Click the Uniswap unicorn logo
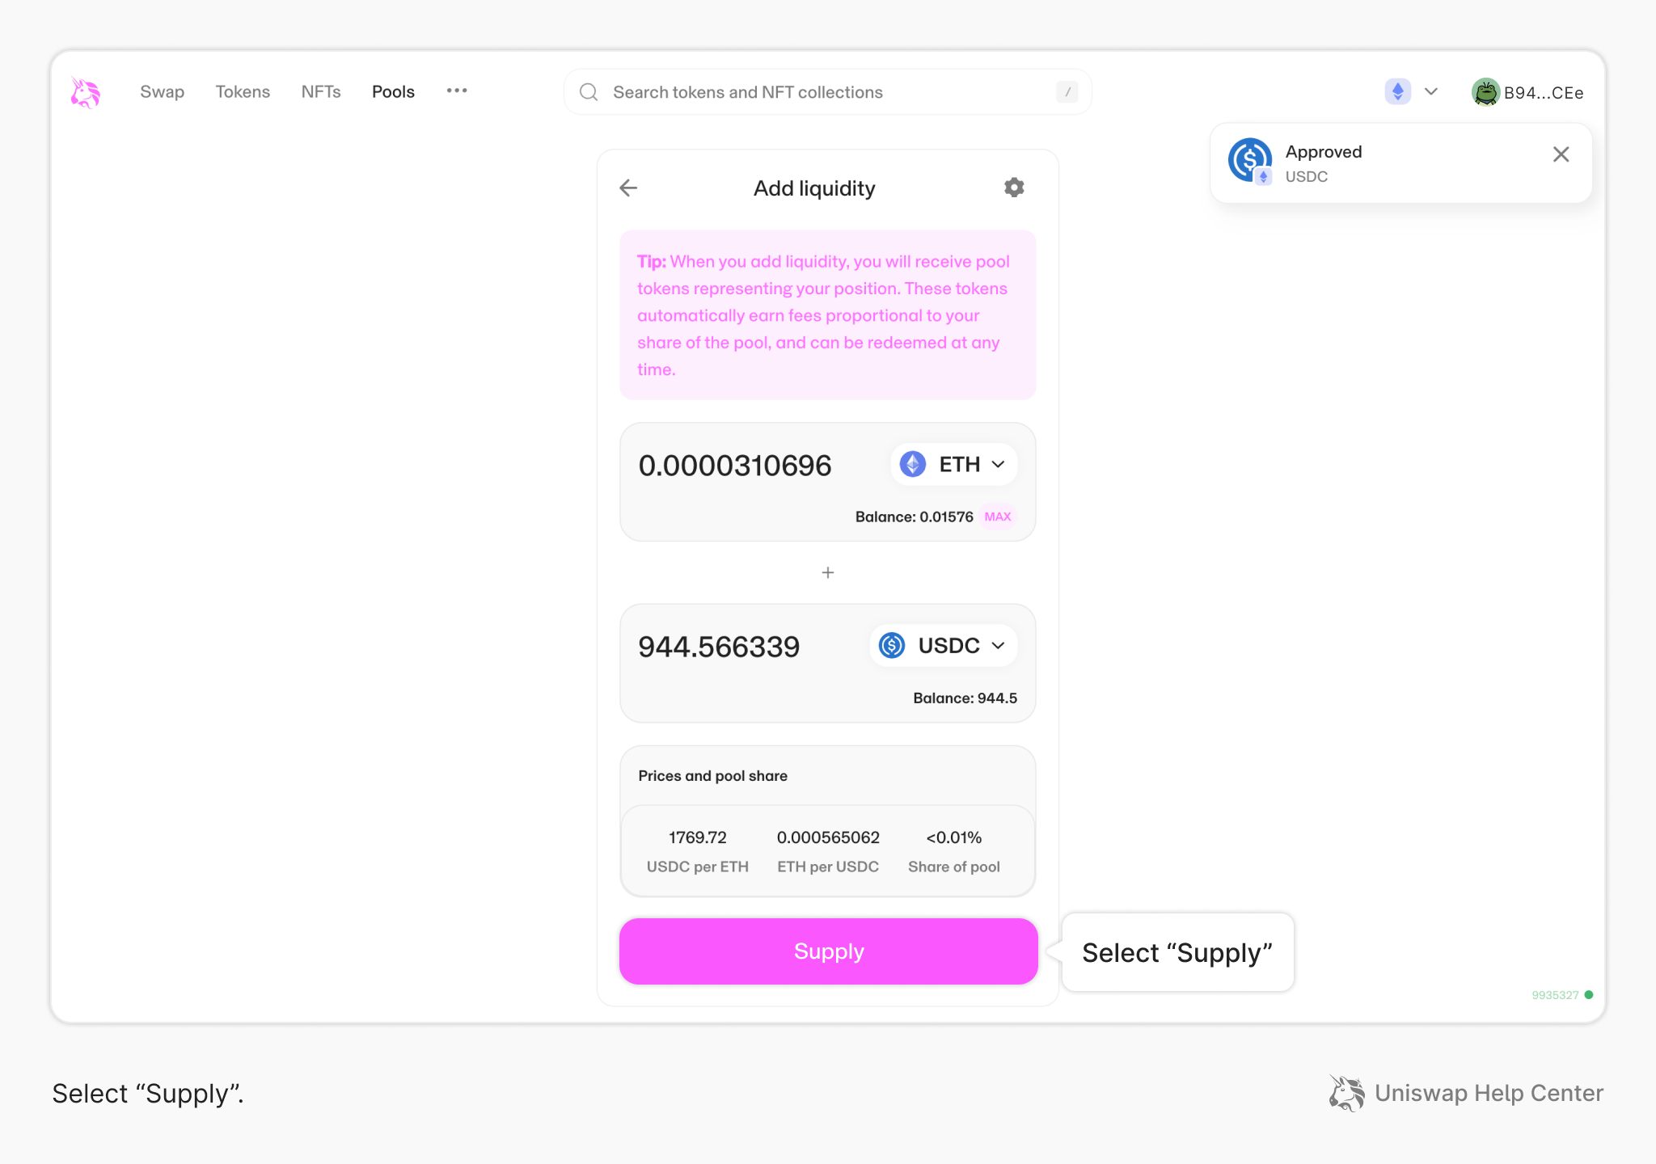1656x1164 pixels. (x=85, y=92)
